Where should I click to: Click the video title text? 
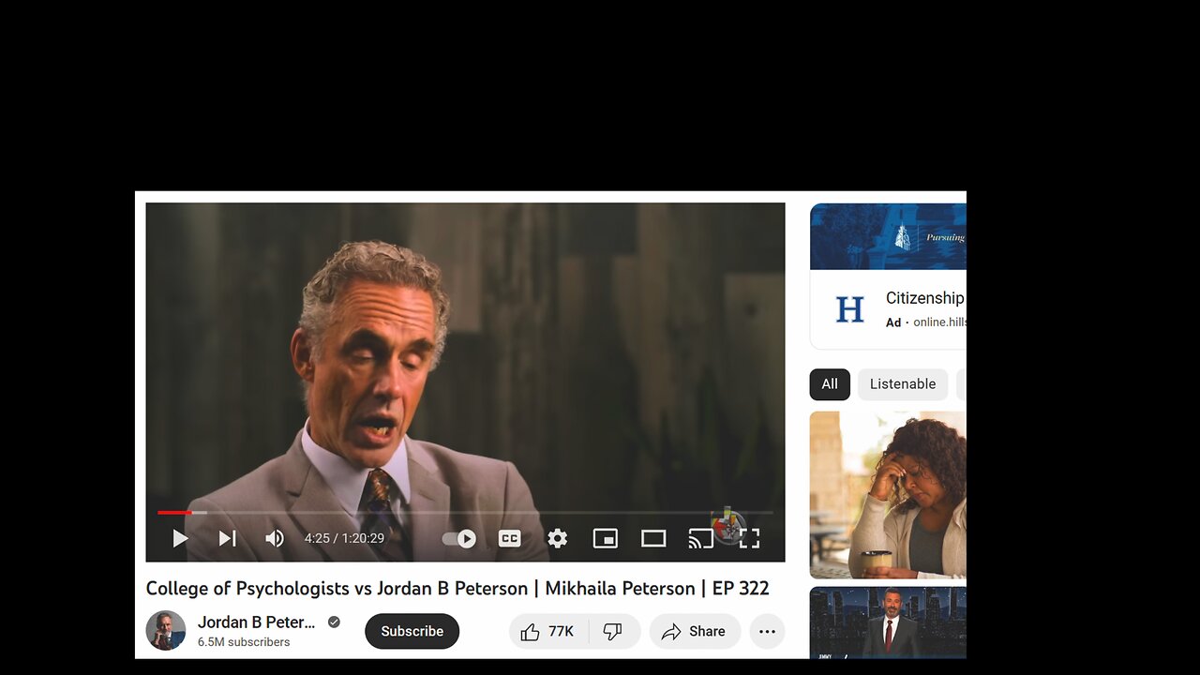point(457,589)
